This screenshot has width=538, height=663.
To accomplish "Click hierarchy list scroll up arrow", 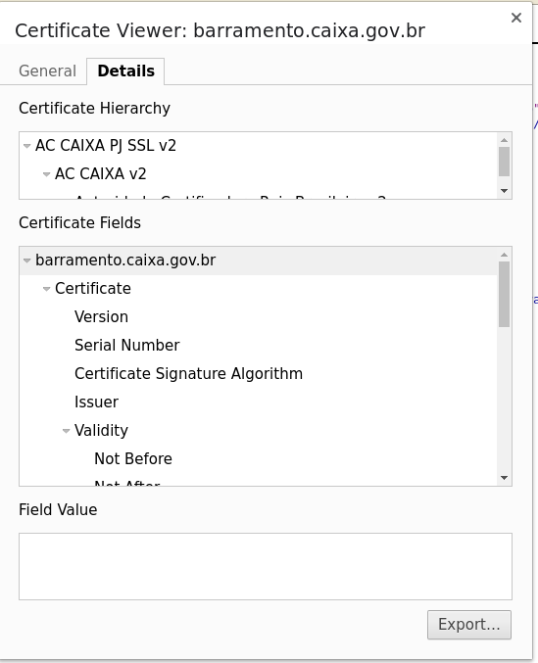I will (x=504, y=139).
